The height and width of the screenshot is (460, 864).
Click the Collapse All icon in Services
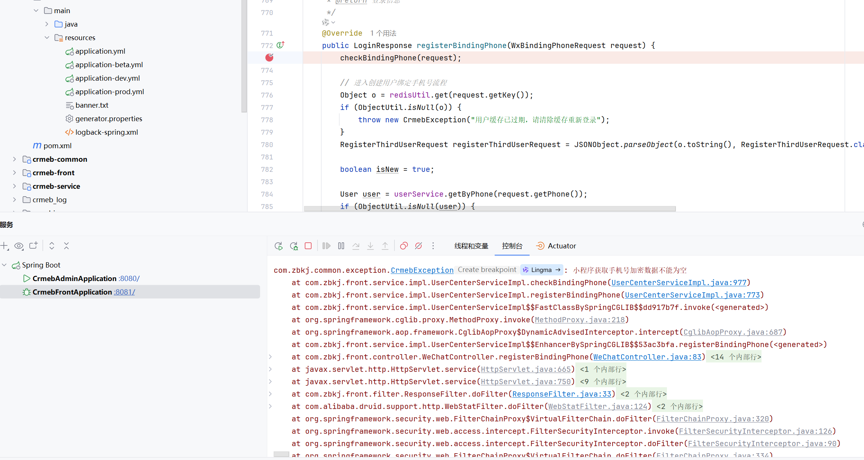[66, 246]
